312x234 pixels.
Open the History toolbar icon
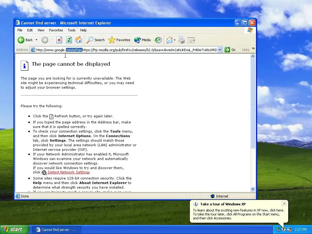click(x=158, y=40)
